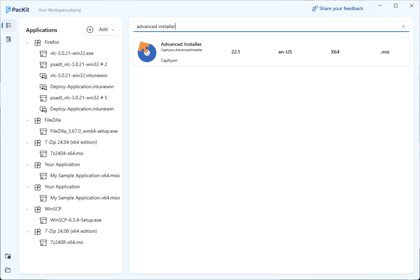Click the plus circle icon in Add
The width and height of the screenshot is (420, 280).
coord(90,30)
